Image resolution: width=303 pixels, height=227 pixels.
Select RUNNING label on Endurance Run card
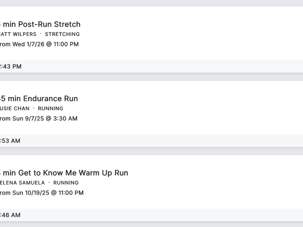[50, 108]
